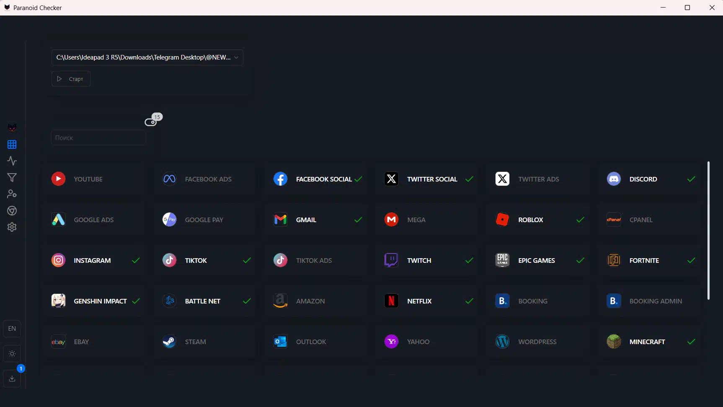Expand the folder path dropdown
This screenshot has width=723, height=407.
147,57
